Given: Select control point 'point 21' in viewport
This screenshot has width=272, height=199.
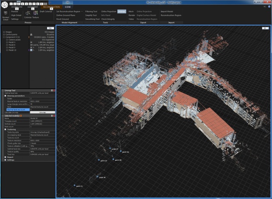Looking at the screenshot, I should click(75, 185).
